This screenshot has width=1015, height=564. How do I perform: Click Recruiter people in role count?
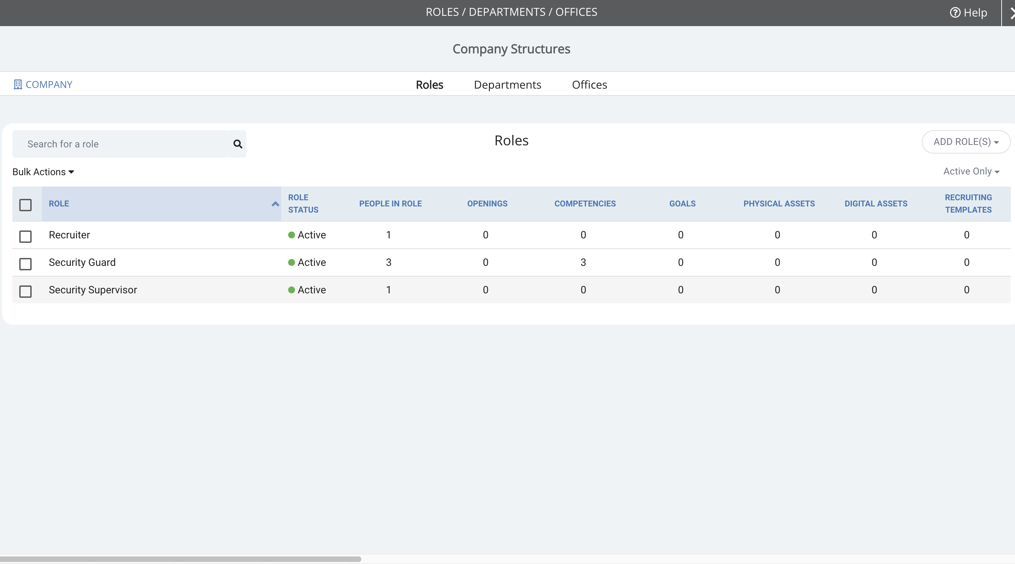pyautogui.click(x=389, y=235)
